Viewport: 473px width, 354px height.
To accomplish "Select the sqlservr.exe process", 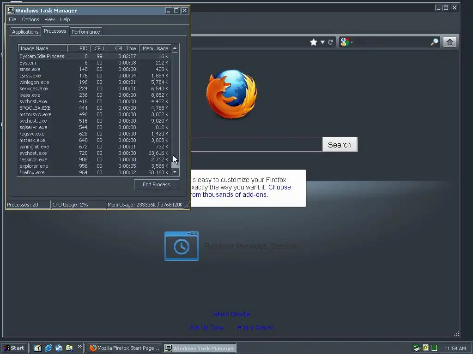I will (94, 127).
